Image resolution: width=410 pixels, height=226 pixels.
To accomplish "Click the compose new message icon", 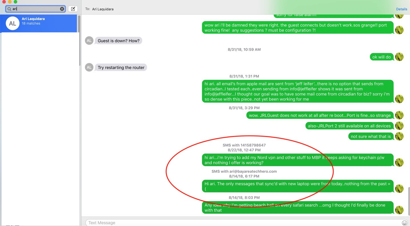I will pyautogui.click(x=73, y=9).
